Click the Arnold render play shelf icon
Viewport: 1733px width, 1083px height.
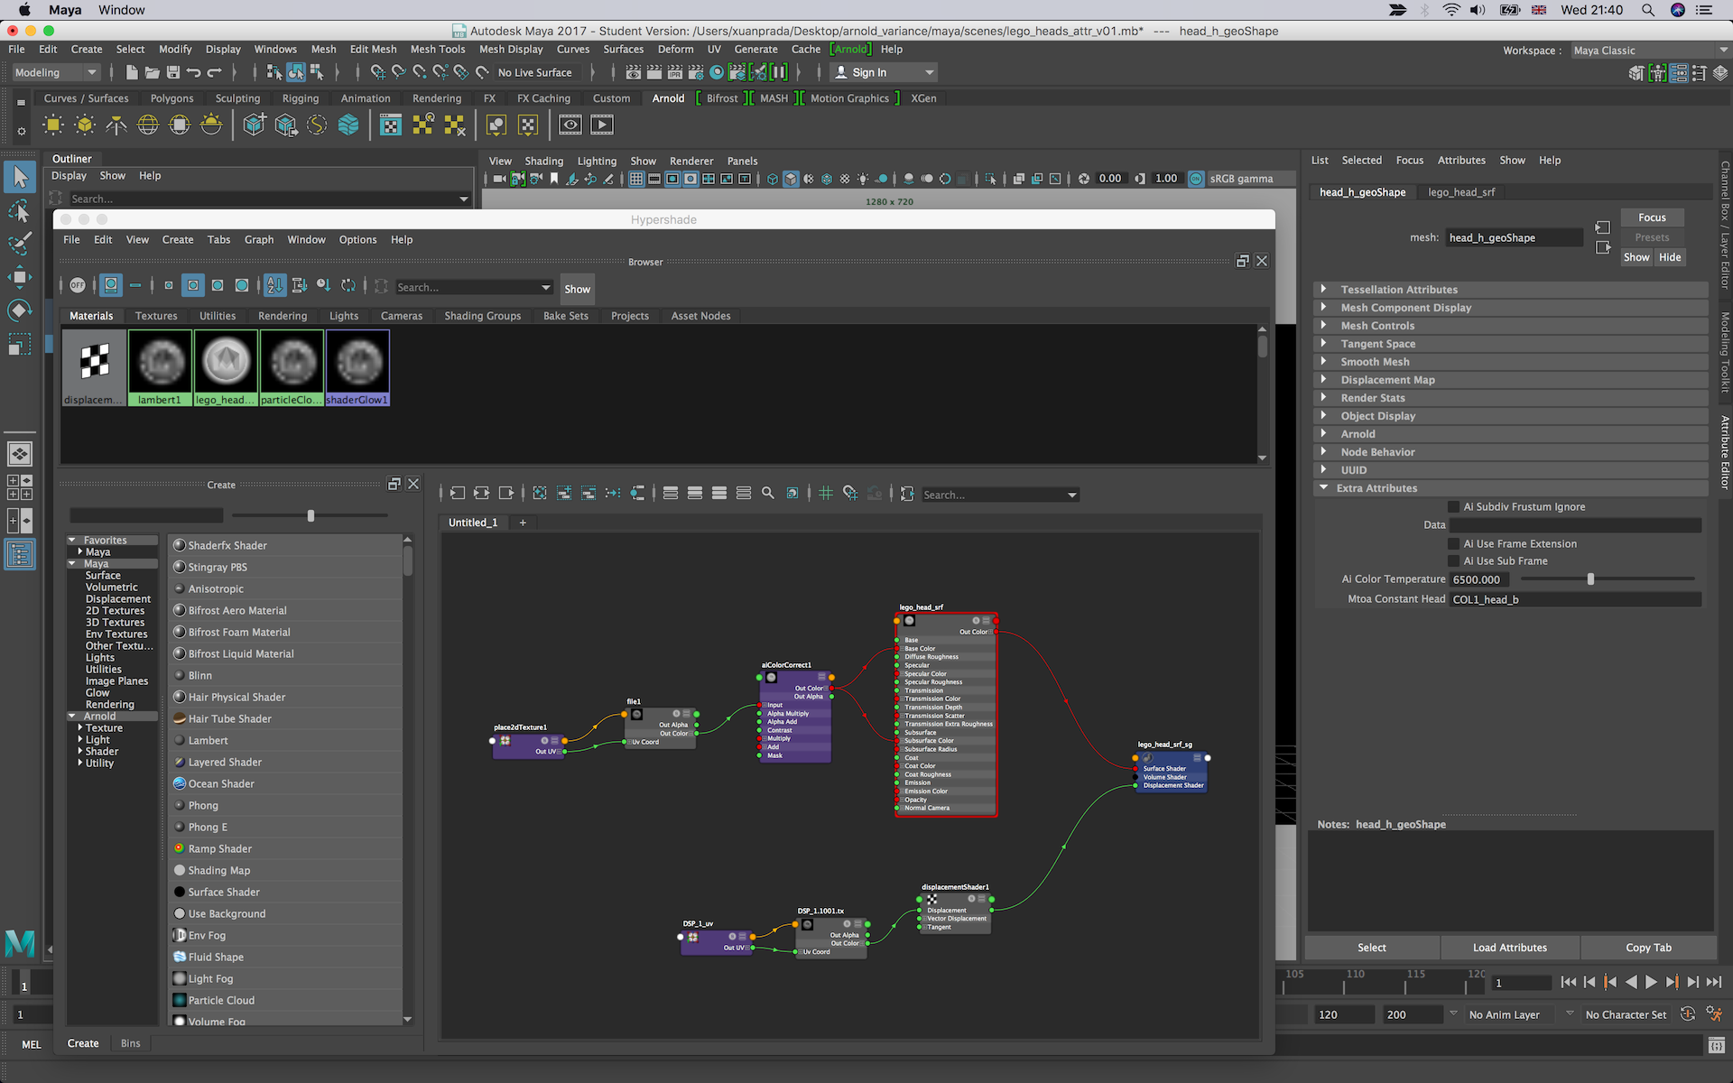602,125
